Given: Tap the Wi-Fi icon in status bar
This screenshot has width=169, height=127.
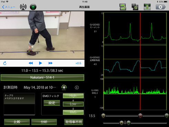Looking at the screenshot, I should pyautogui.click(x=7, y=2).
